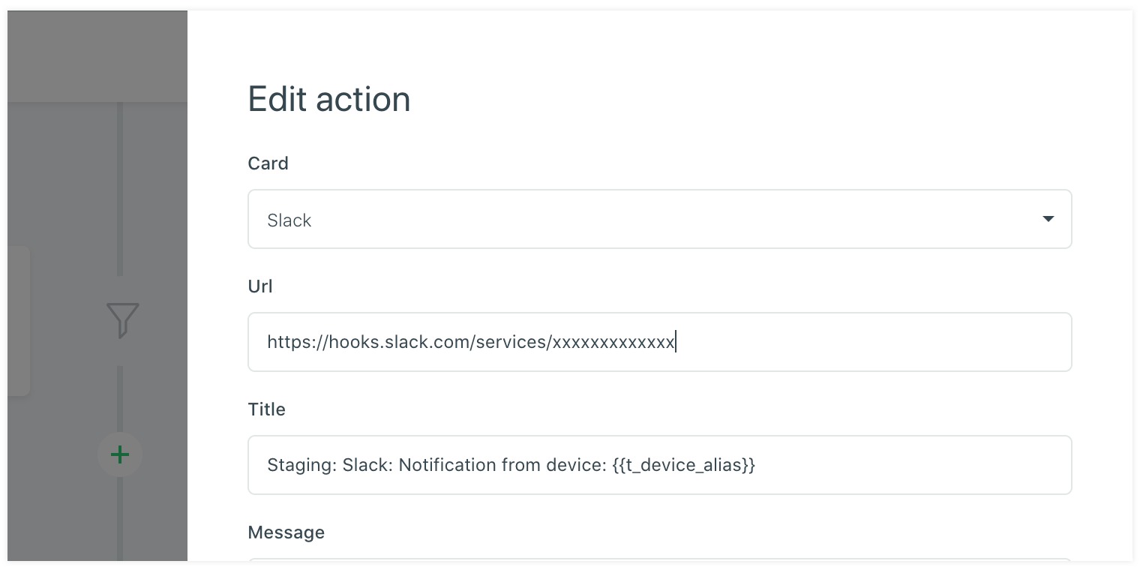The height and width of the screenshot is (570, 1140).
Task: Click into the Title input field
Action: click(x=900, y=465)
